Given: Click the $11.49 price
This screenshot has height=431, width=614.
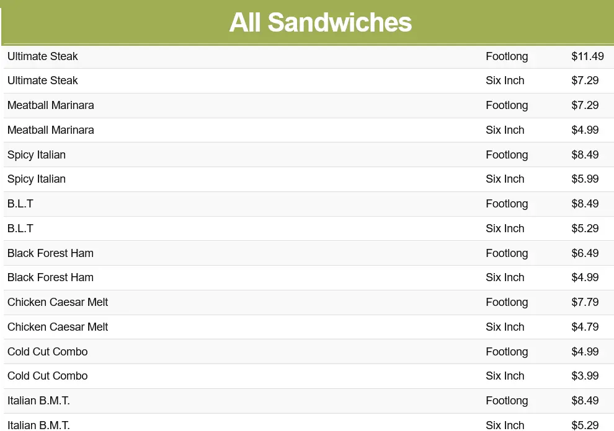Looking at the screenshot, I should pyautogui.click(x=587, y=56).
